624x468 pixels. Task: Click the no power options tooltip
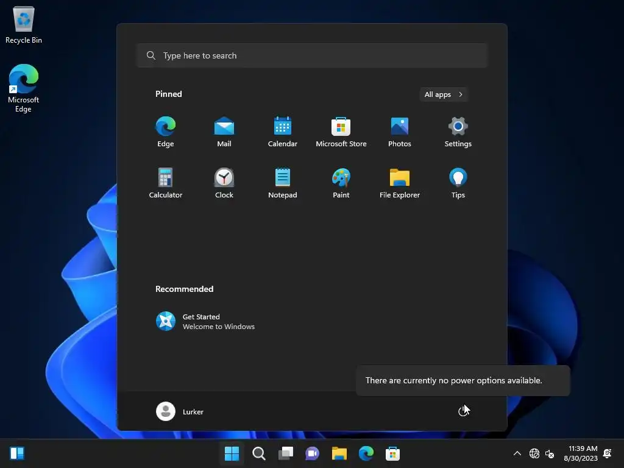463,380
